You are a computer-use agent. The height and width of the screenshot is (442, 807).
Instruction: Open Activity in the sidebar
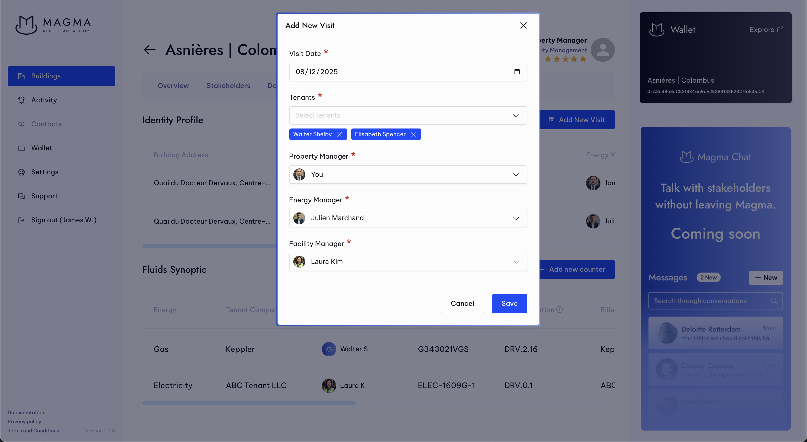tap(44, 100)
